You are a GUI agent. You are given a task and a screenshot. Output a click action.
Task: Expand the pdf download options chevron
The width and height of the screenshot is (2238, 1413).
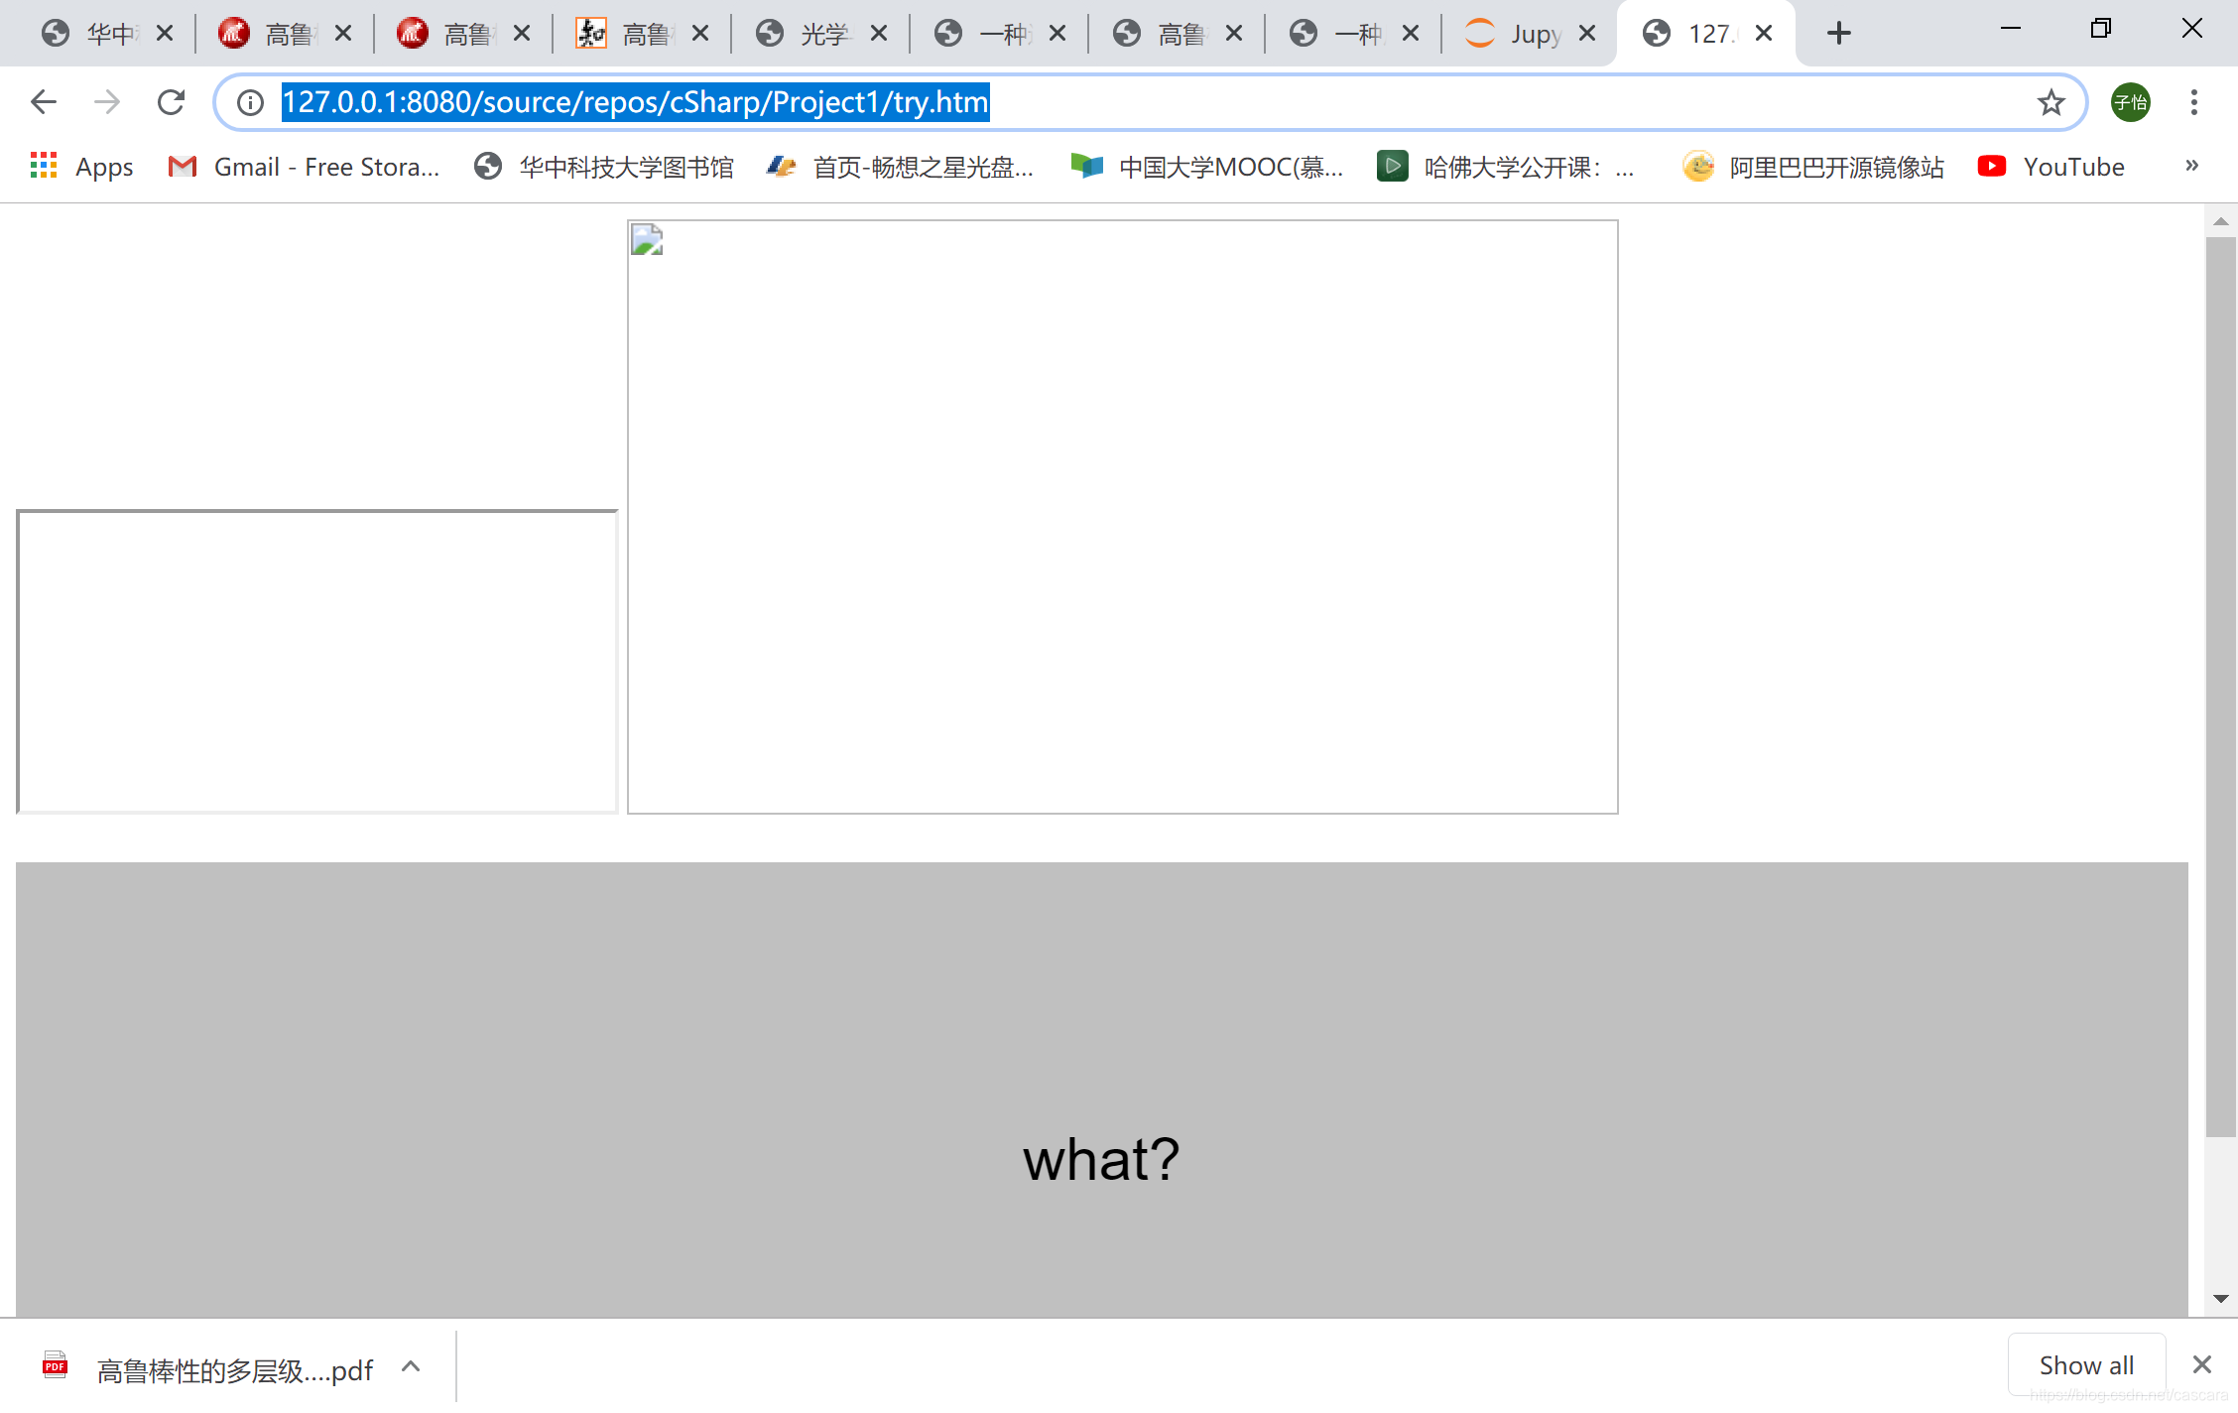(x=411, y=1367)
